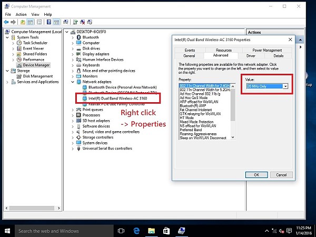Click the OK button in Properties dialog
The width and height of the screenshot is (316, 237).
pyautogui.click(x=256, y=174)
